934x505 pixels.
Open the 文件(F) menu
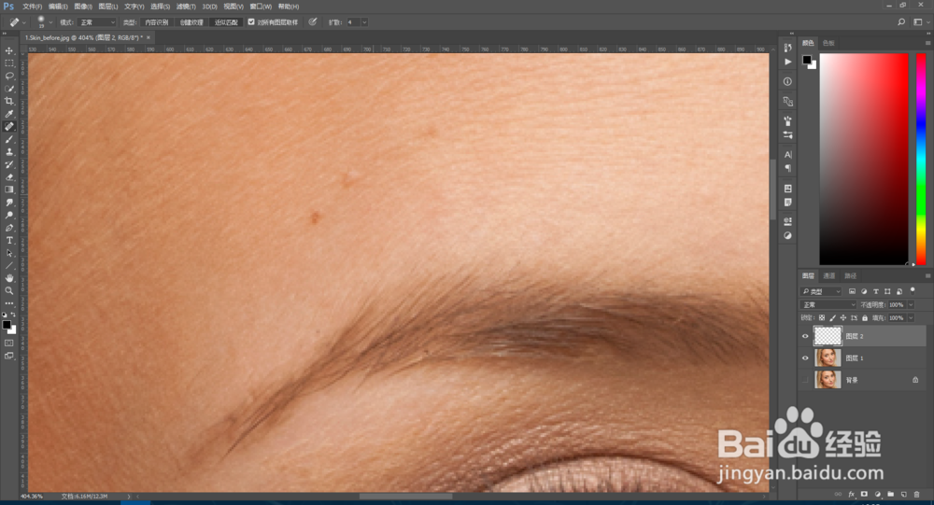(x=32, y=7)
